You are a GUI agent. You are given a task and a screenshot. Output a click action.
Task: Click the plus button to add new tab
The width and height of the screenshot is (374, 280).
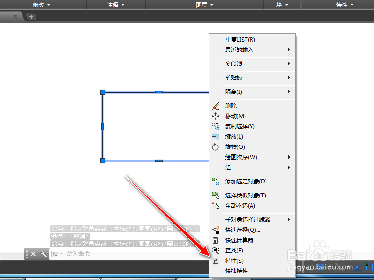click(31, 16)
